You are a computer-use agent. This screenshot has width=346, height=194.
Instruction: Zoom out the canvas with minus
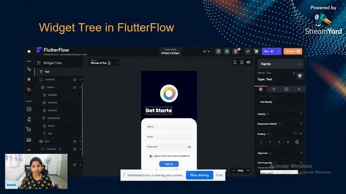tap(234, 170)
